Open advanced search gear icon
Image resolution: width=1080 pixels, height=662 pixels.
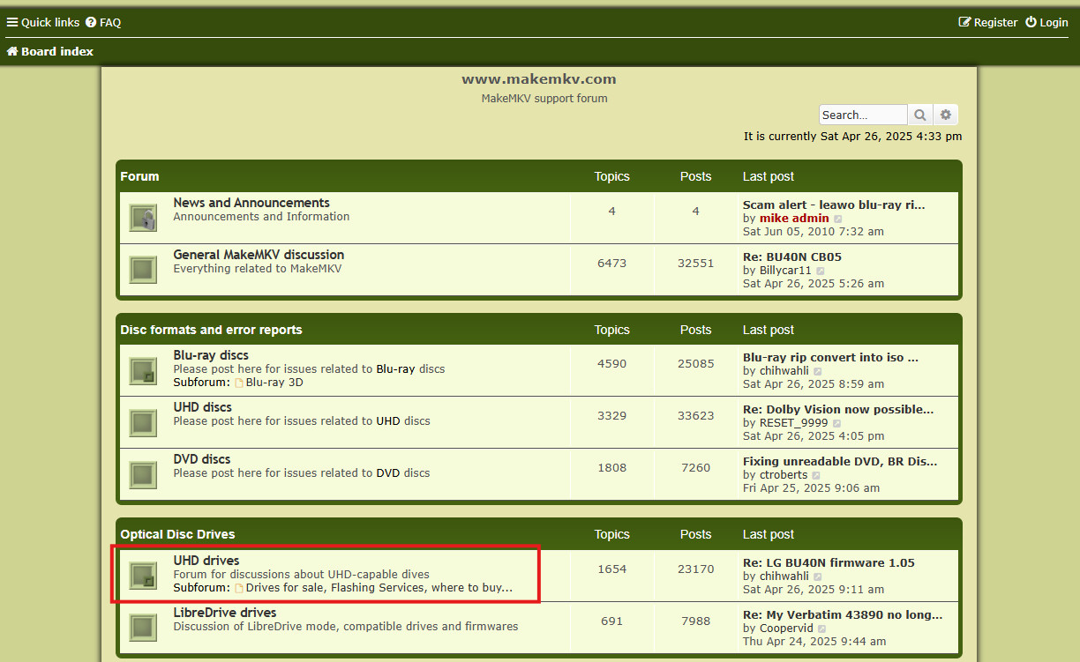pos(946,115)
